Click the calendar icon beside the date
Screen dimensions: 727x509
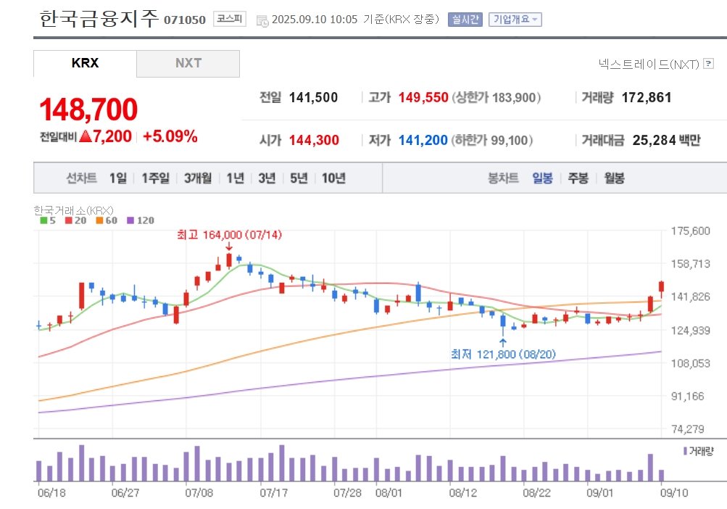(x=262, y=20)
